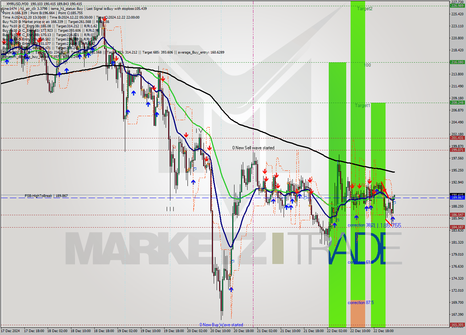Click the 204.490 price axis value
Screen dimensions: 466x335
pyautogui.click(x=457, y=122)
